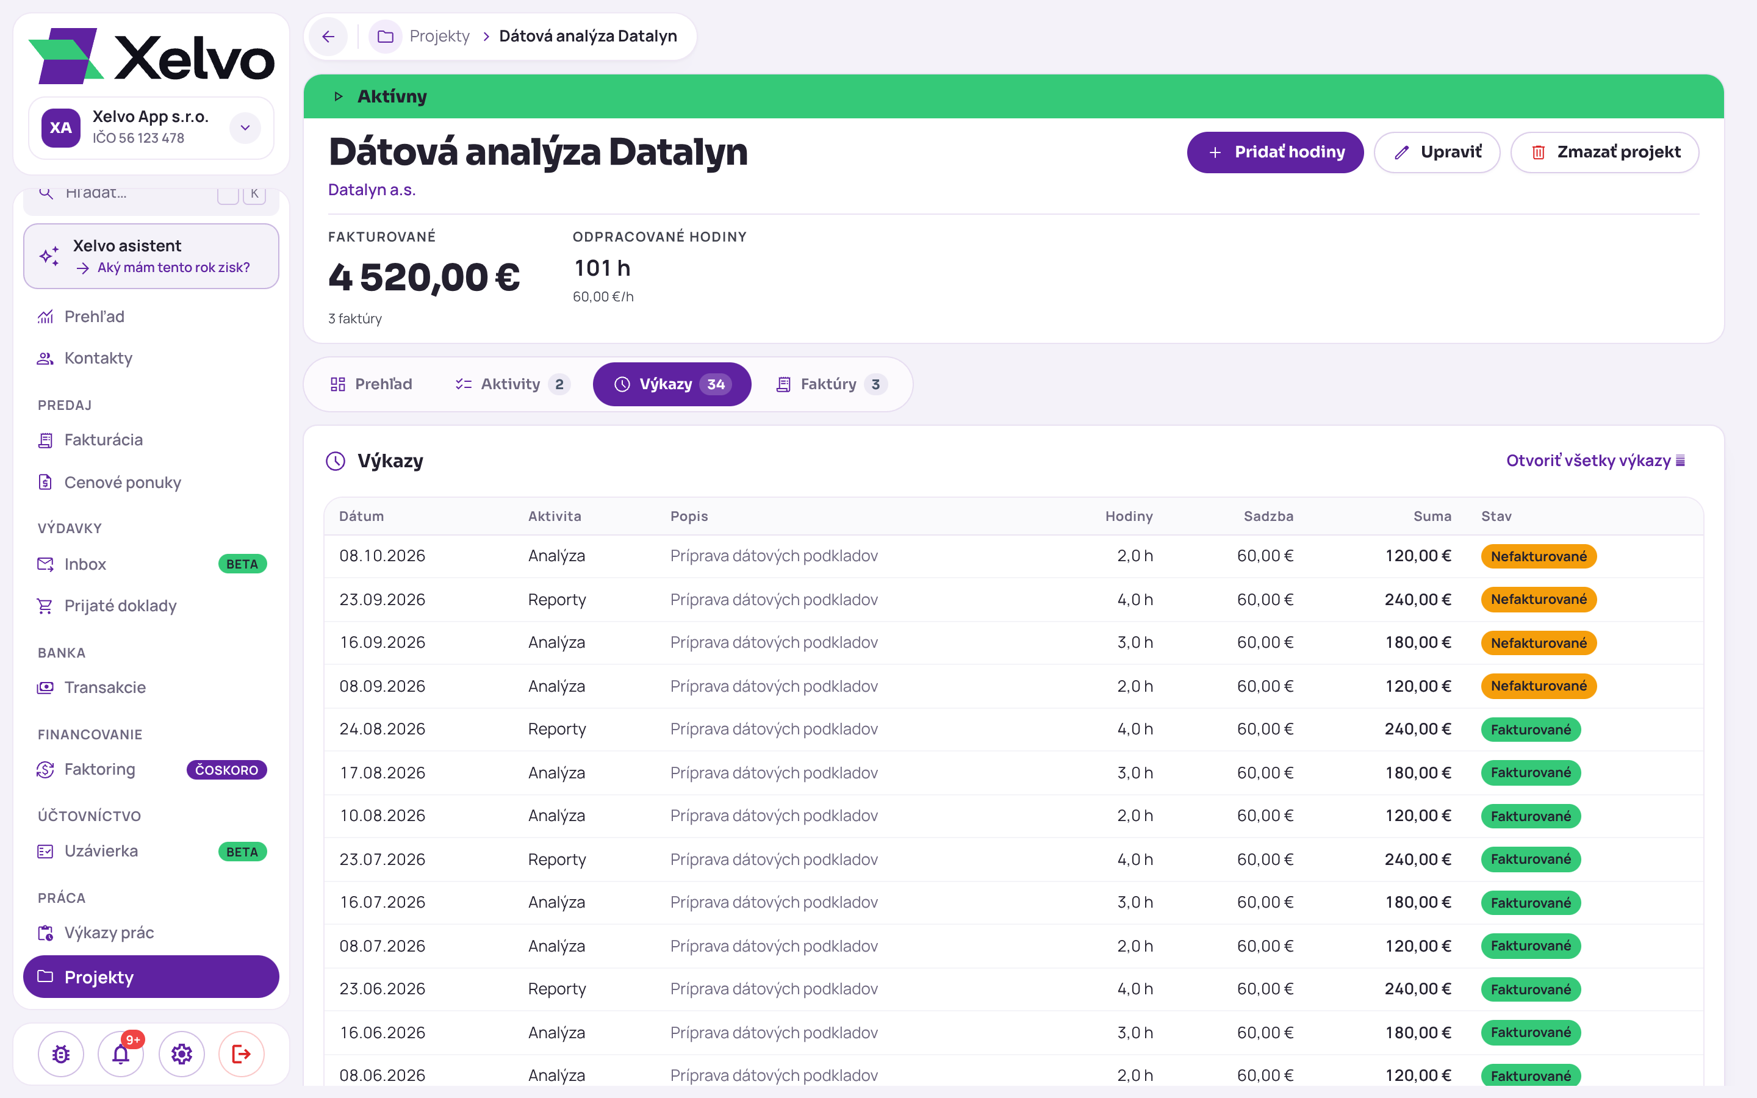This screenshot has height=1098, width=1757.
Task: Open Faktoring
Action: tap(151, 769)
